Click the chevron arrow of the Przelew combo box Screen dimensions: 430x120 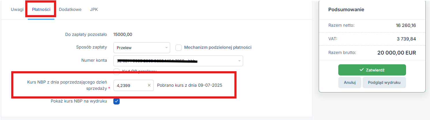(x=166, y=48)
